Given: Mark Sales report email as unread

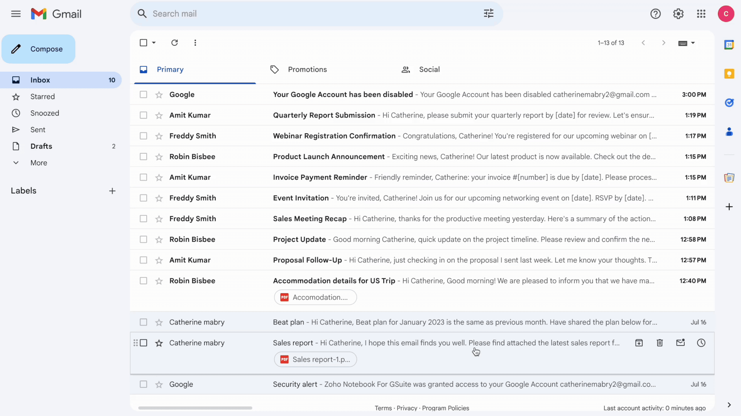Looking at the screenshot, I should pyautogui.click(x=680, y=343).
